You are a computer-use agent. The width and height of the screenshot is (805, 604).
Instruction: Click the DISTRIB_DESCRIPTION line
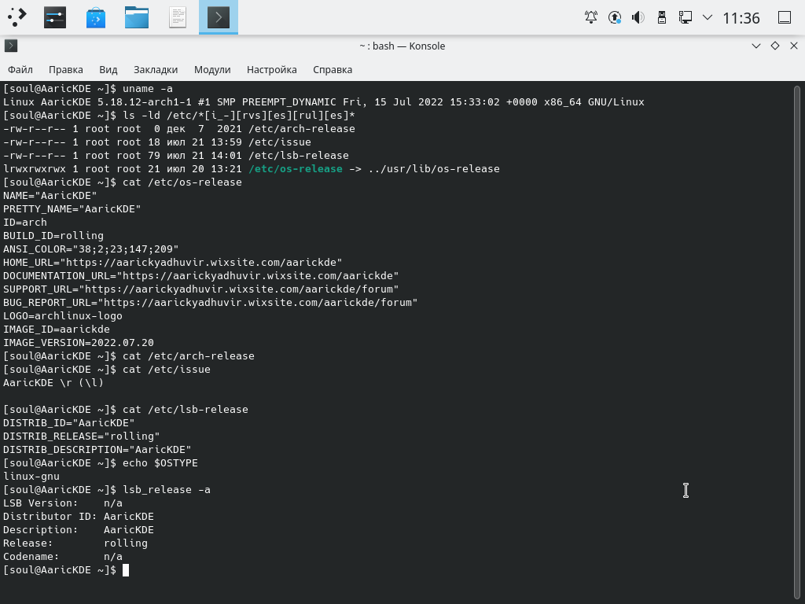pos(97,449)
